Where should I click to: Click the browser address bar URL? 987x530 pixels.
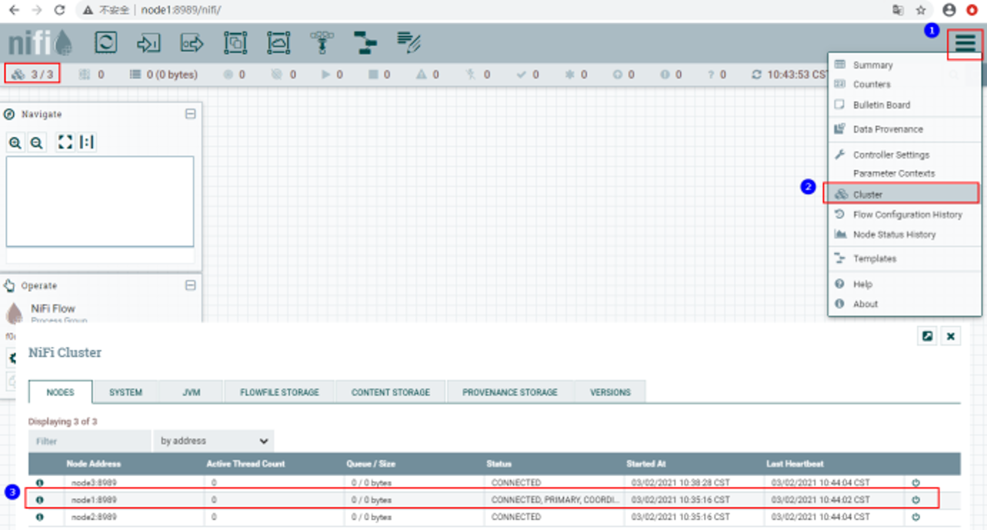pyautogui.click(x=181, y=10)
